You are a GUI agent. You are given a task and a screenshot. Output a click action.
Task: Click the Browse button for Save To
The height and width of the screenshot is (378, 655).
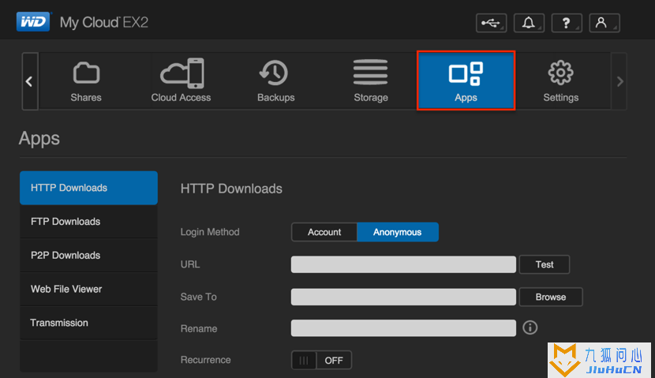coord(551,297)
